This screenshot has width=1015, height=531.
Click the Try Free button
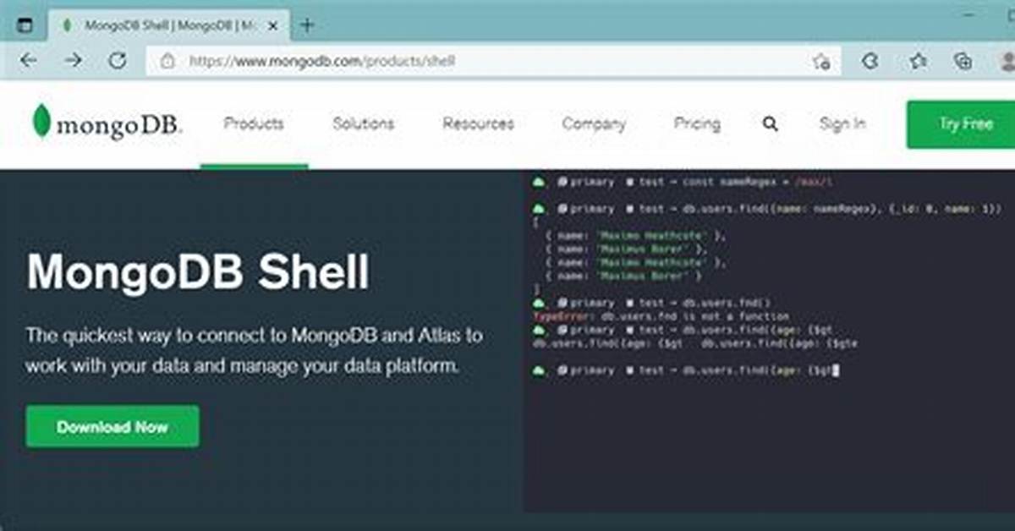pos(961,124)
